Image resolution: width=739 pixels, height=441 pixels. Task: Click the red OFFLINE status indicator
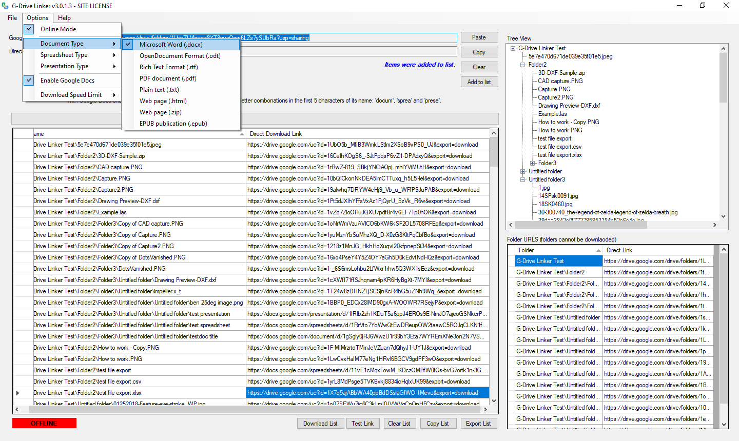coord(44,423)
